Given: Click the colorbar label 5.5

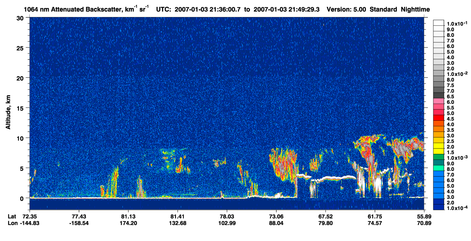Looking at the screenshot, I should pyautogui.click(x=450, y=108).
